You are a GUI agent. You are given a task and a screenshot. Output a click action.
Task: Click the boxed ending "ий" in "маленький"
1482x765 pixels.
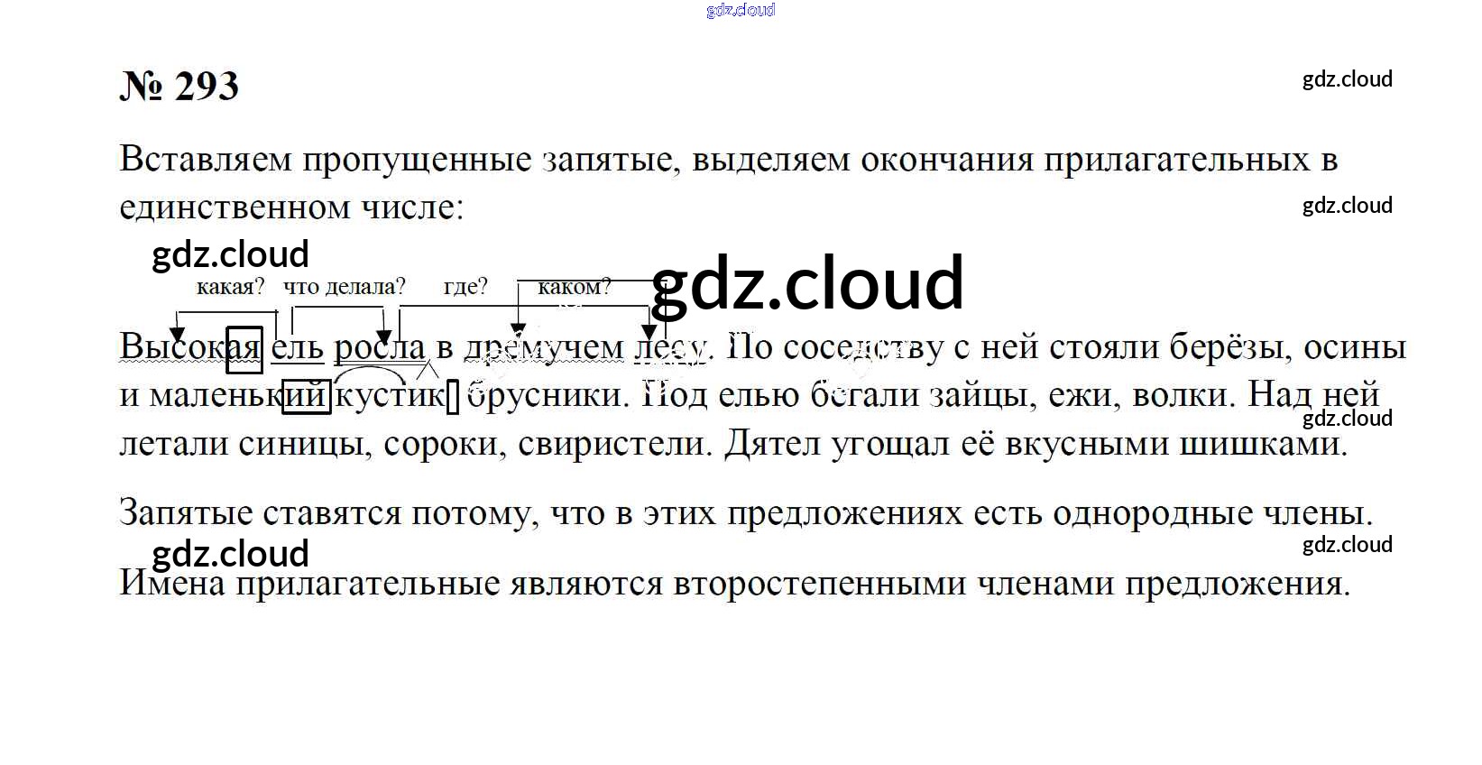[x=307, y=396]
